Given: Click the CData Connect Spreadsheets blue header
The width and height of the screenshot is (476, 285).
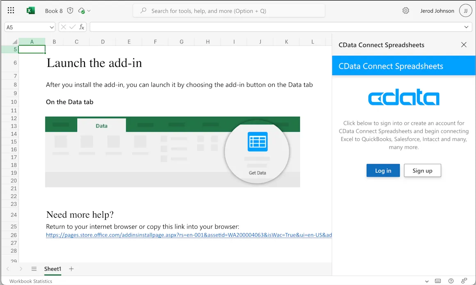Looking at the screenshot, I should (403, 65).
